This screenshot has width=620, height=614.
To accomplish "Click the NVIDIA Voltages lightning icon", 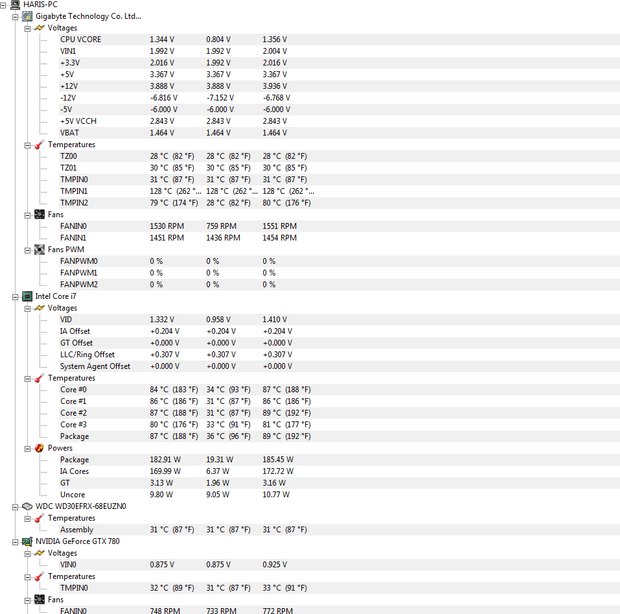I will (40, 553).
